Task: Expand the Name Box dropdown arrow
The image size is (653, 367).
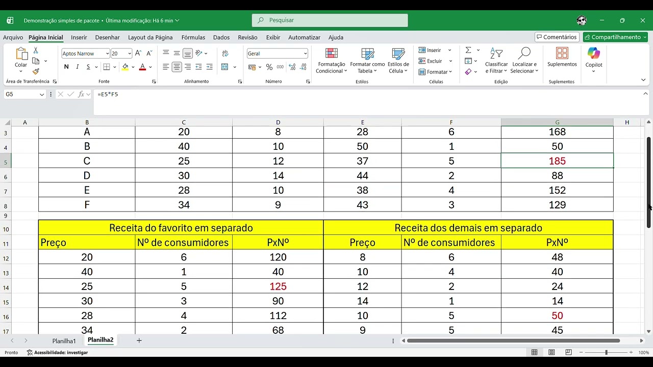Action: (42, 94)
